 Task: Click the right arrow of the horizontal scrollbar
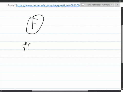coord(120,91)
